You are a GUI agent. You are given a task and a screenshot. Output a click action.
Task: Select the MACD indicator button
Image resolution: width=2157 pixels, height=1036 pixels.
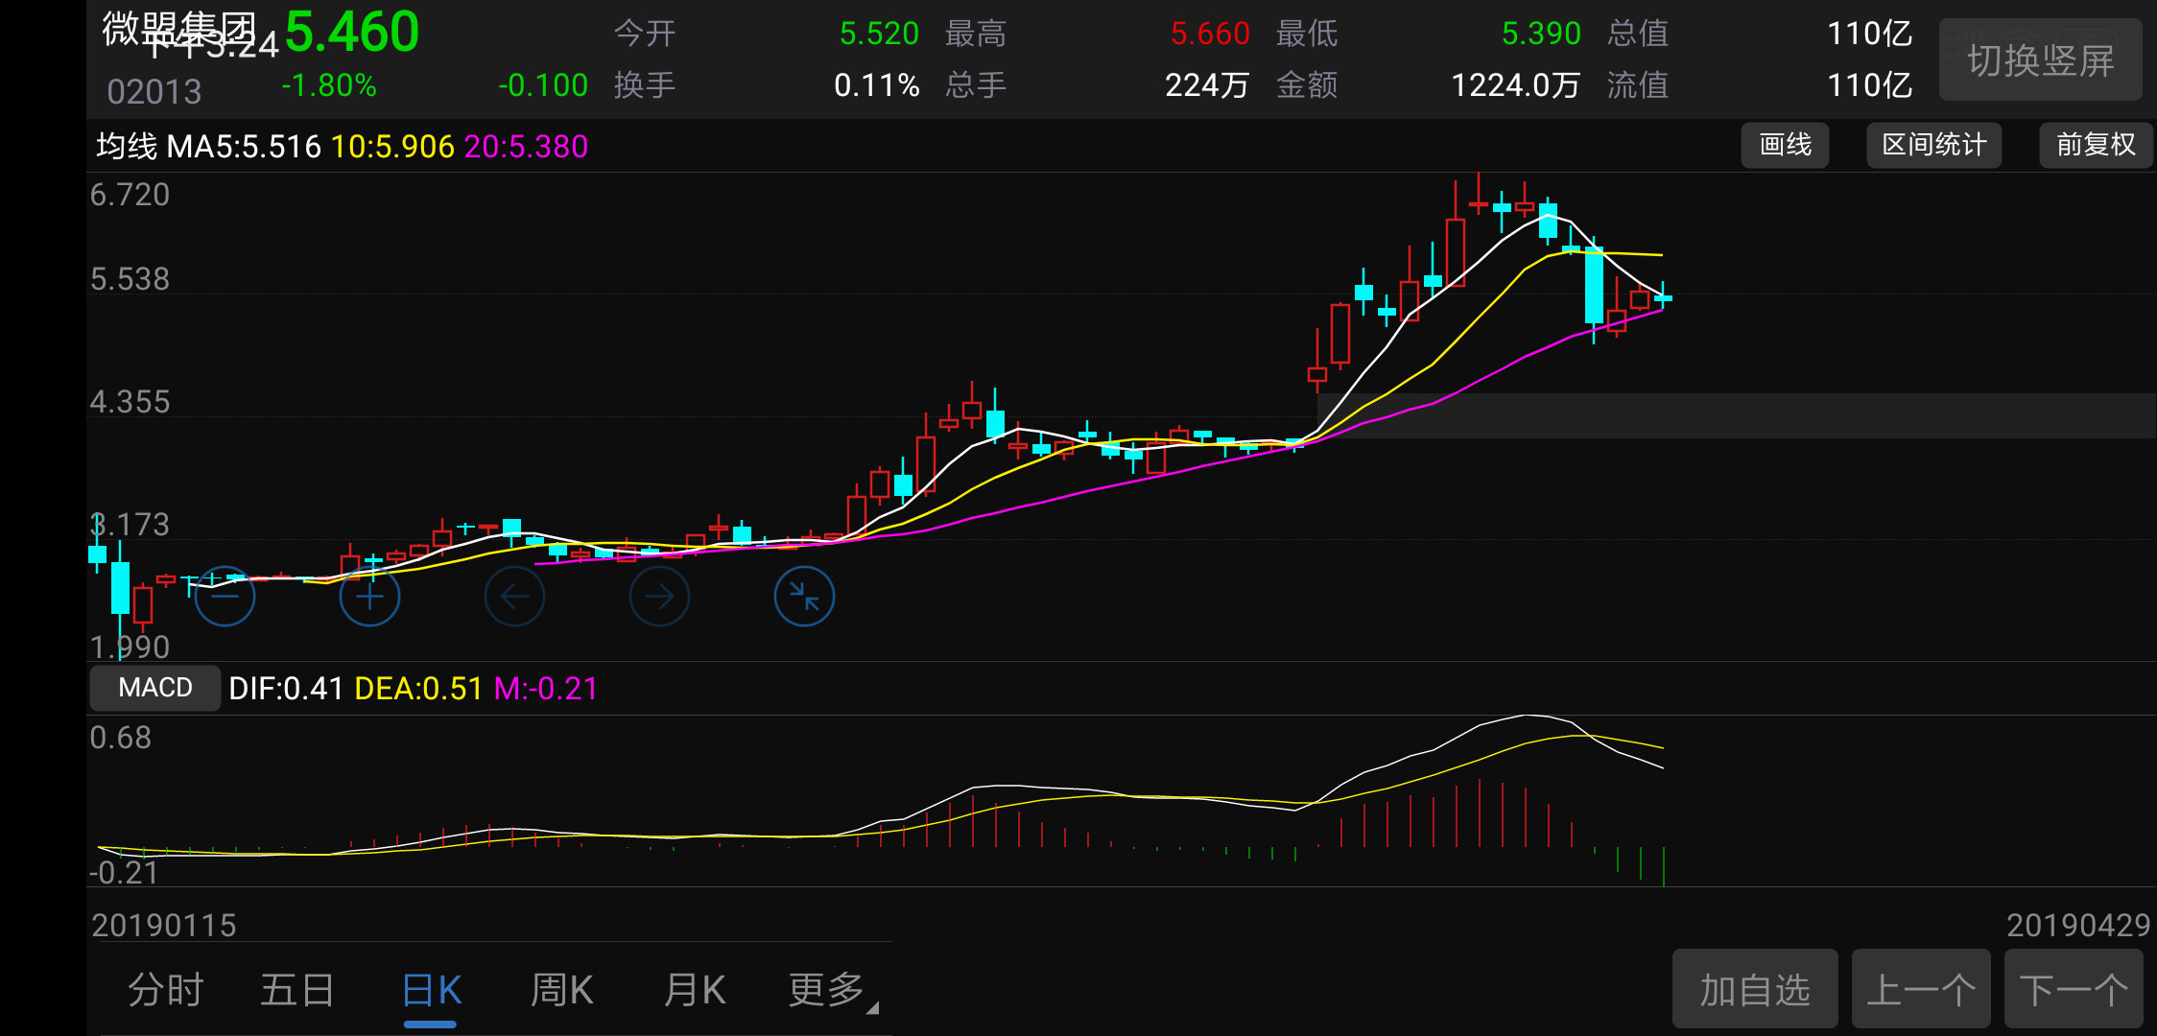pos(154,687)
